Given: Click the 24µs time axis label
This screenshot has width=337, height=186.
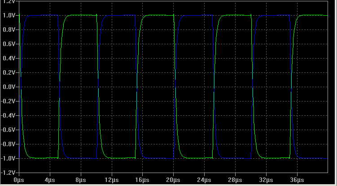Looking at the screenshot, I should point(204,180).
